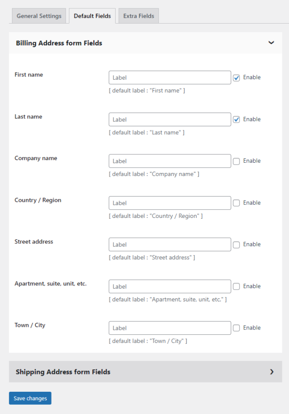
Task: Uncheck Enable for Last name
Action: (x=237, y=120)
